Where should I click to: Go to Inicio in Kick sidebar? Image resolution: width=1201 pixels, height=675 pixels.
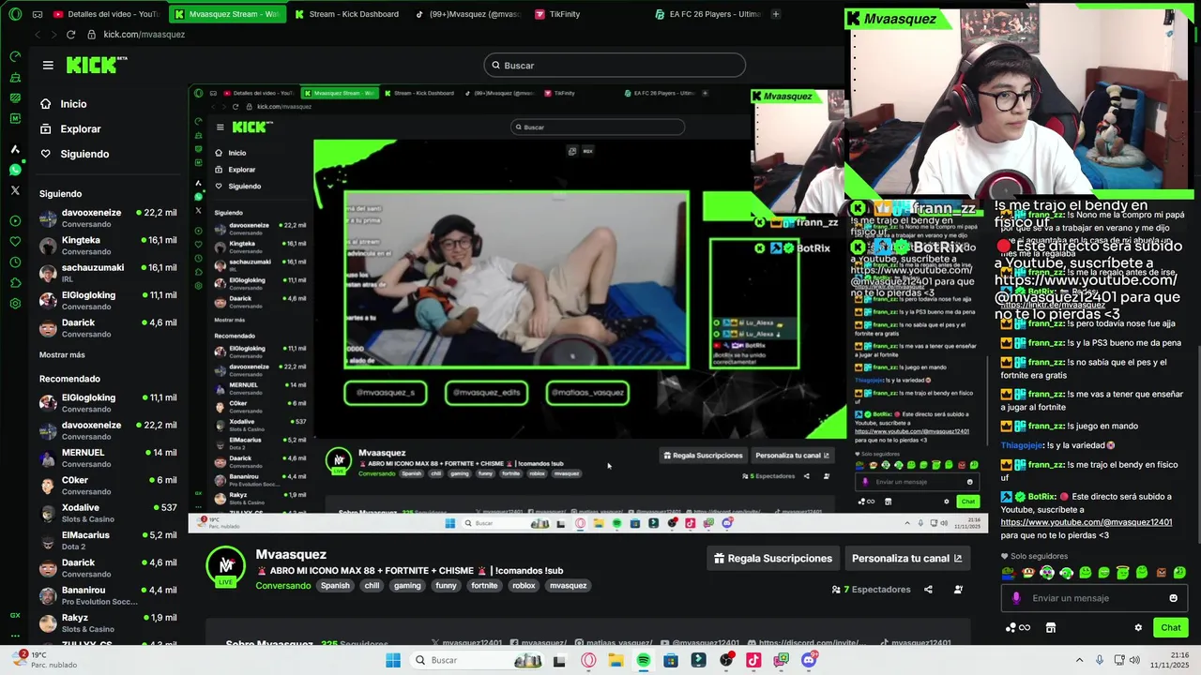[64, 104]
